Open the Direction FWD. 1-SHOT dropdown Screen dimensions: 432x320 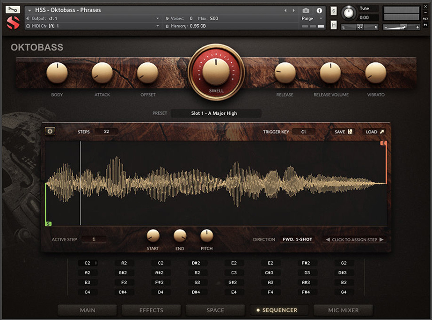[297, 239]
